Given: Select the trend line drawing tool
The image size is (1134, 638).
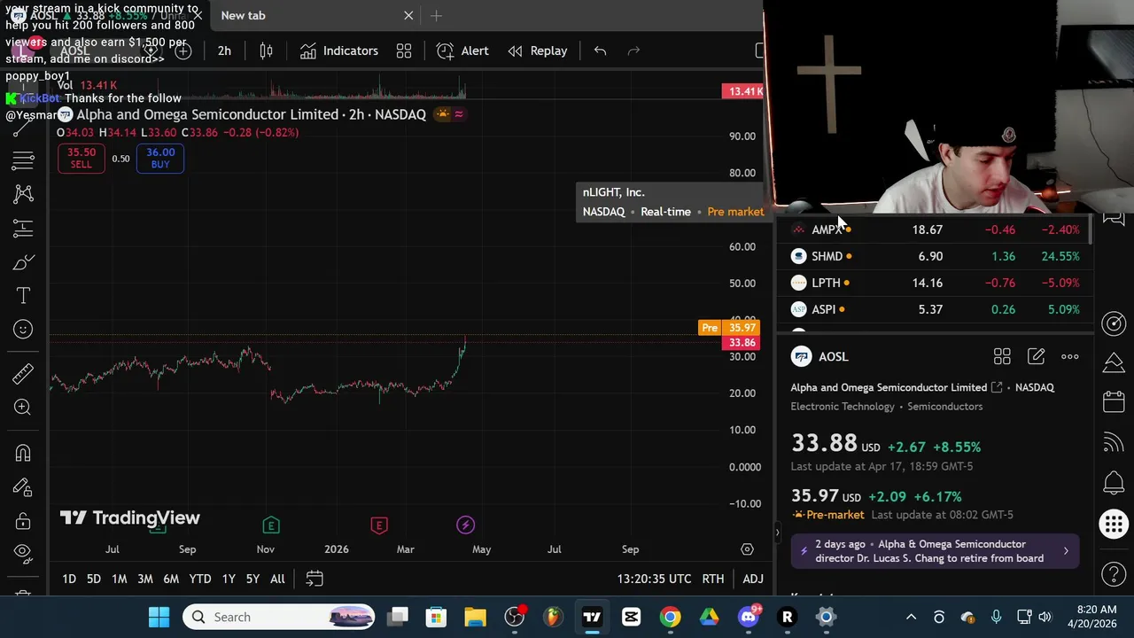Looking at the screenshot, I should 23,128.
